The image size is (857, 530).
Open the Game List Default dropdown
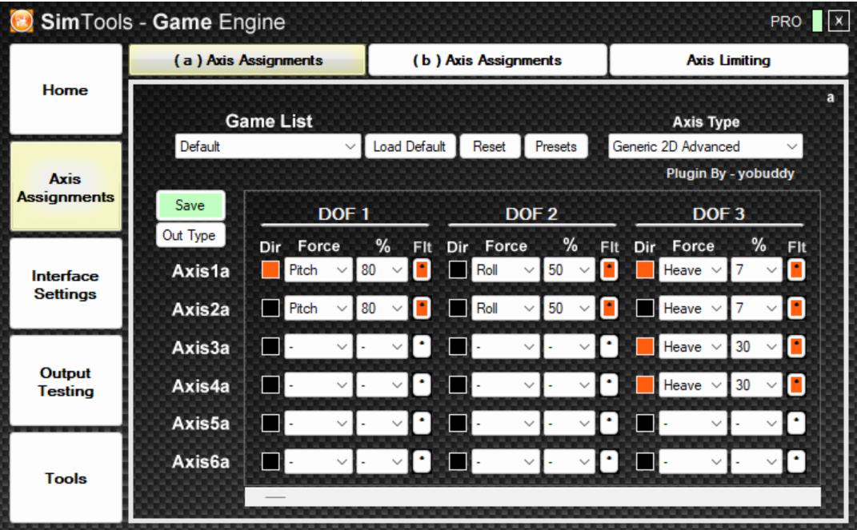coord(268,146)
